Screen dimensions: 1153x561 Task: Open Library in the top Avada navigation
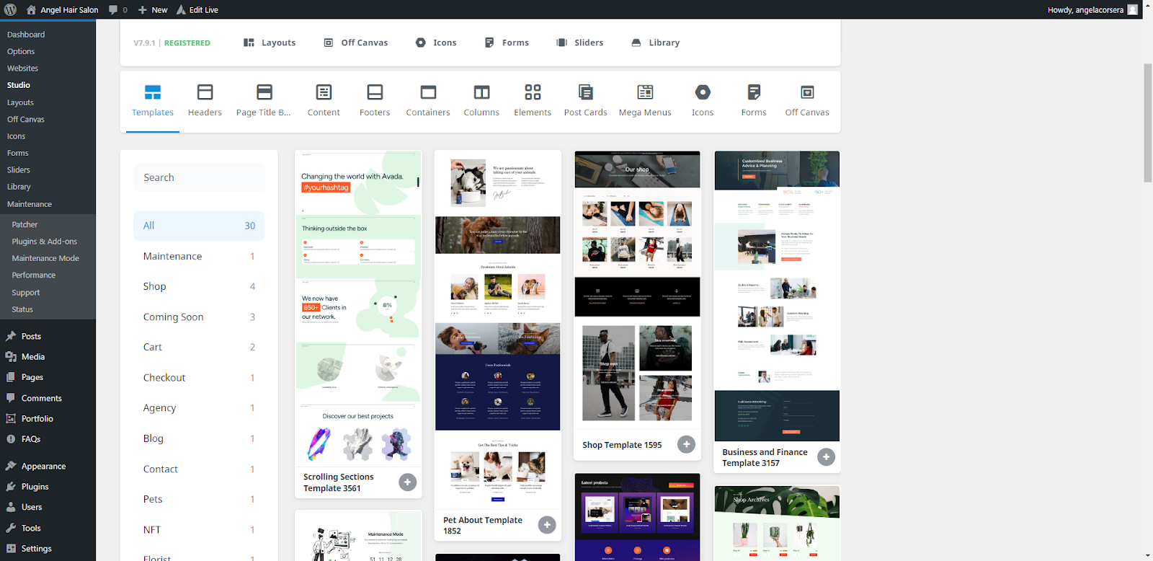tap(656, 43)
